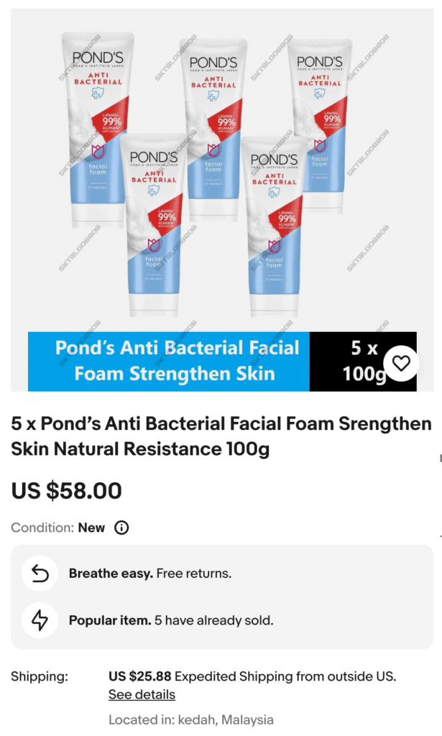Click the US $58.00 price
Screen dimensions: 442x736
click(66, 490)
